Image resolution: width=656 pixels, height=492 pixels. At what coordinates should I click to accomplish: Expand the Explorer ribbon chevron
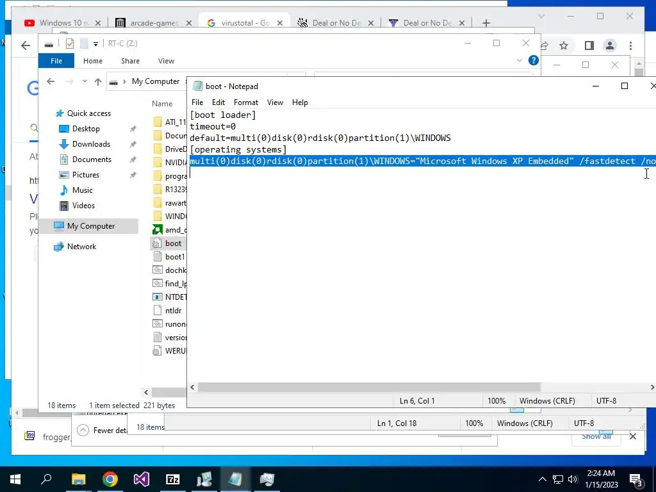[519, 60]
